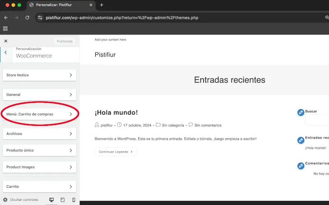Click the Entradas recientes heading
329x205 pixels.
(x=229, y=80)
